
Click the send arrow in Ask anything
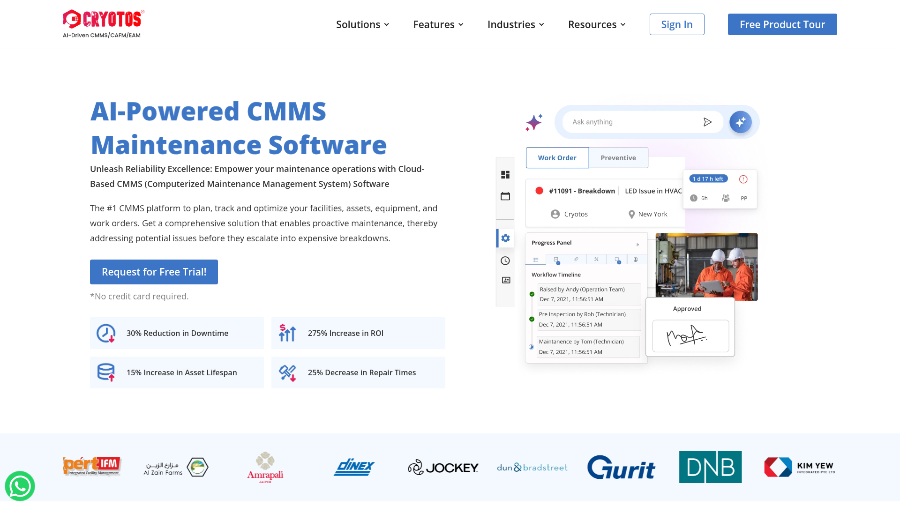707,122
